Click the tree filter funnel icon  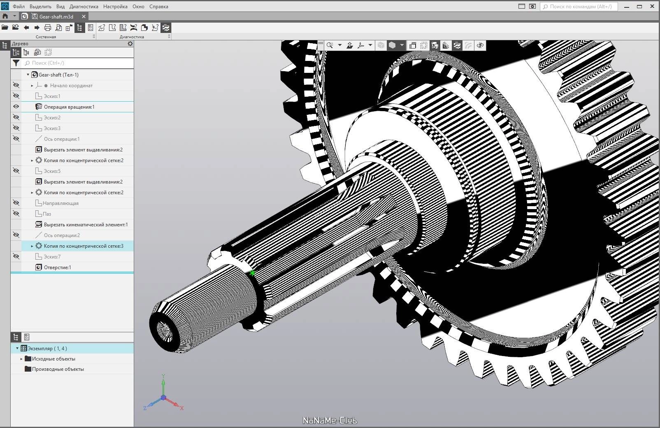[x=16, y=63]
